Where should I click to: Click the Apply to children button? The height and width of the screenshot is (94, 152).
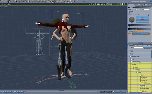(142, 22)
